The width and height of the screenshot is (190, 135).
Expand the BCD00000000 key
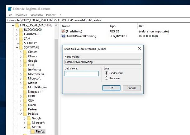17,30
